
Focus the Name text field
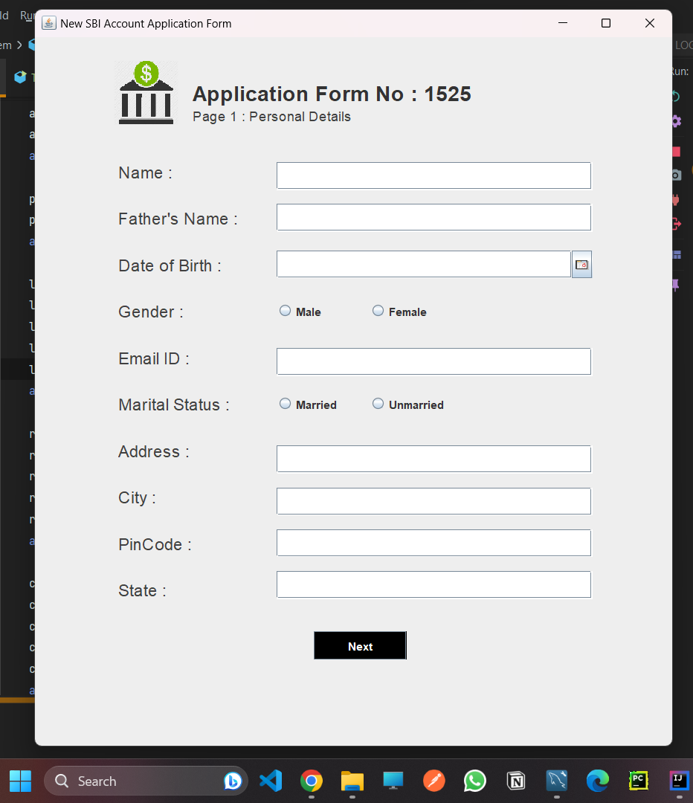(433, 175)
